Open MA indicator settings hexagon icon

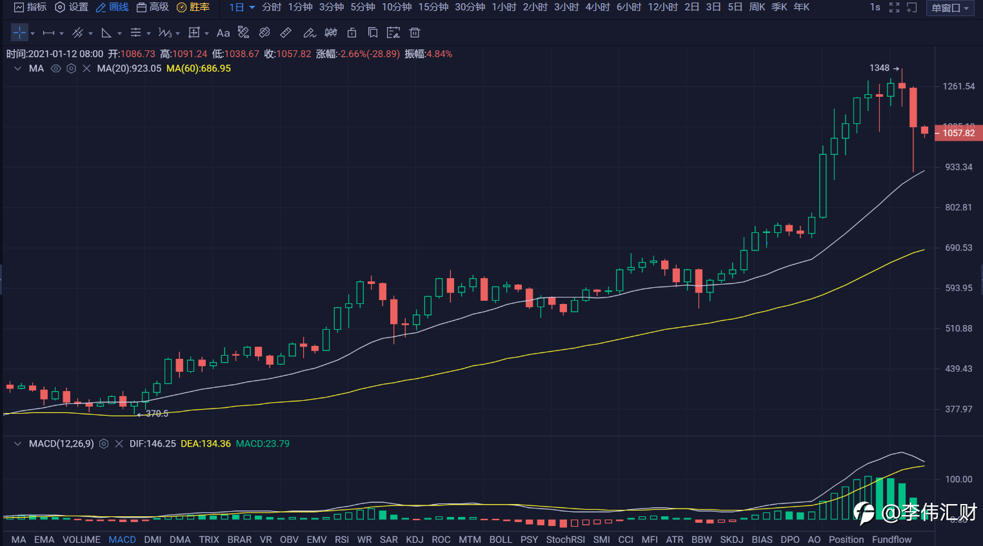click(x=72, y=68)
